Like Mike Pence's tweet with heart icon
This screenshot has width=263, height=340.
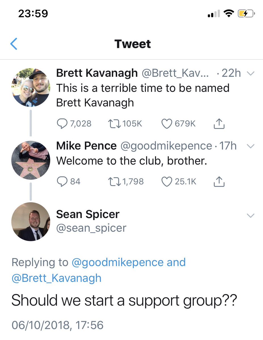click(167, 181)
